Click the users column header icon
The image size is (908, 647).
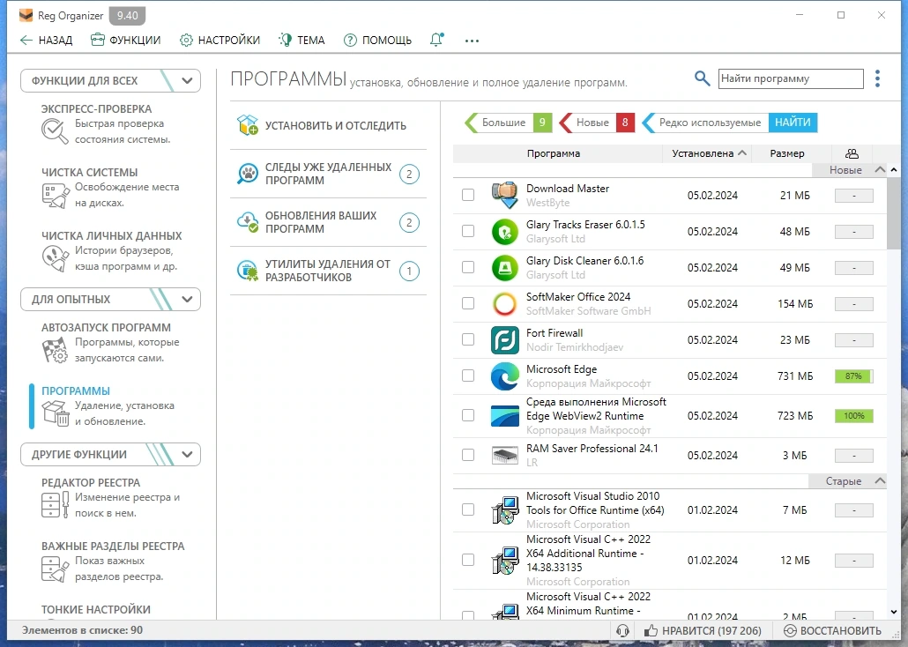852,153
